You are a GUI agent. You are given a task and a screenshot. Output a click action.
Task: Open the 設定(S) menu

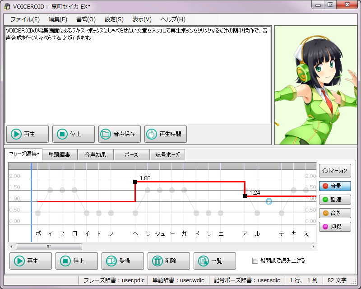click(x=114, y=19)
